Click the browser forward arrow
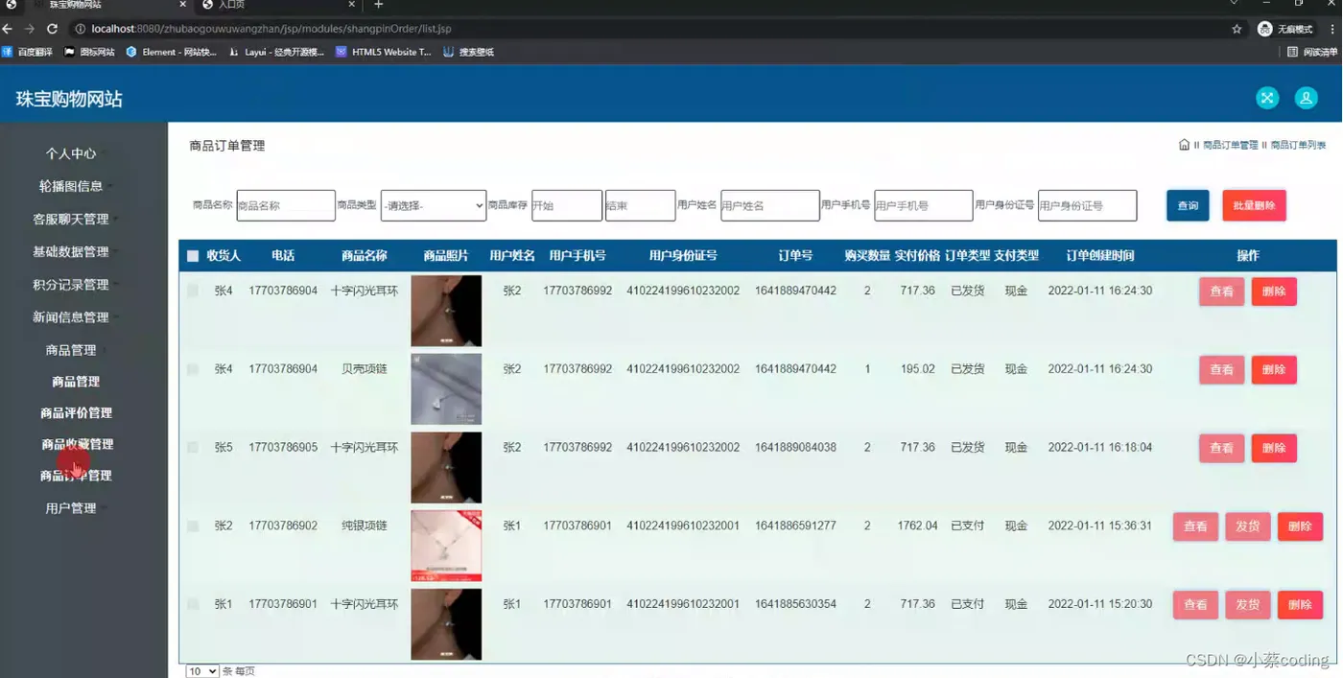The height and width of the screenshot is (678, 1343). pyautogui.click(x=30, y=29)
